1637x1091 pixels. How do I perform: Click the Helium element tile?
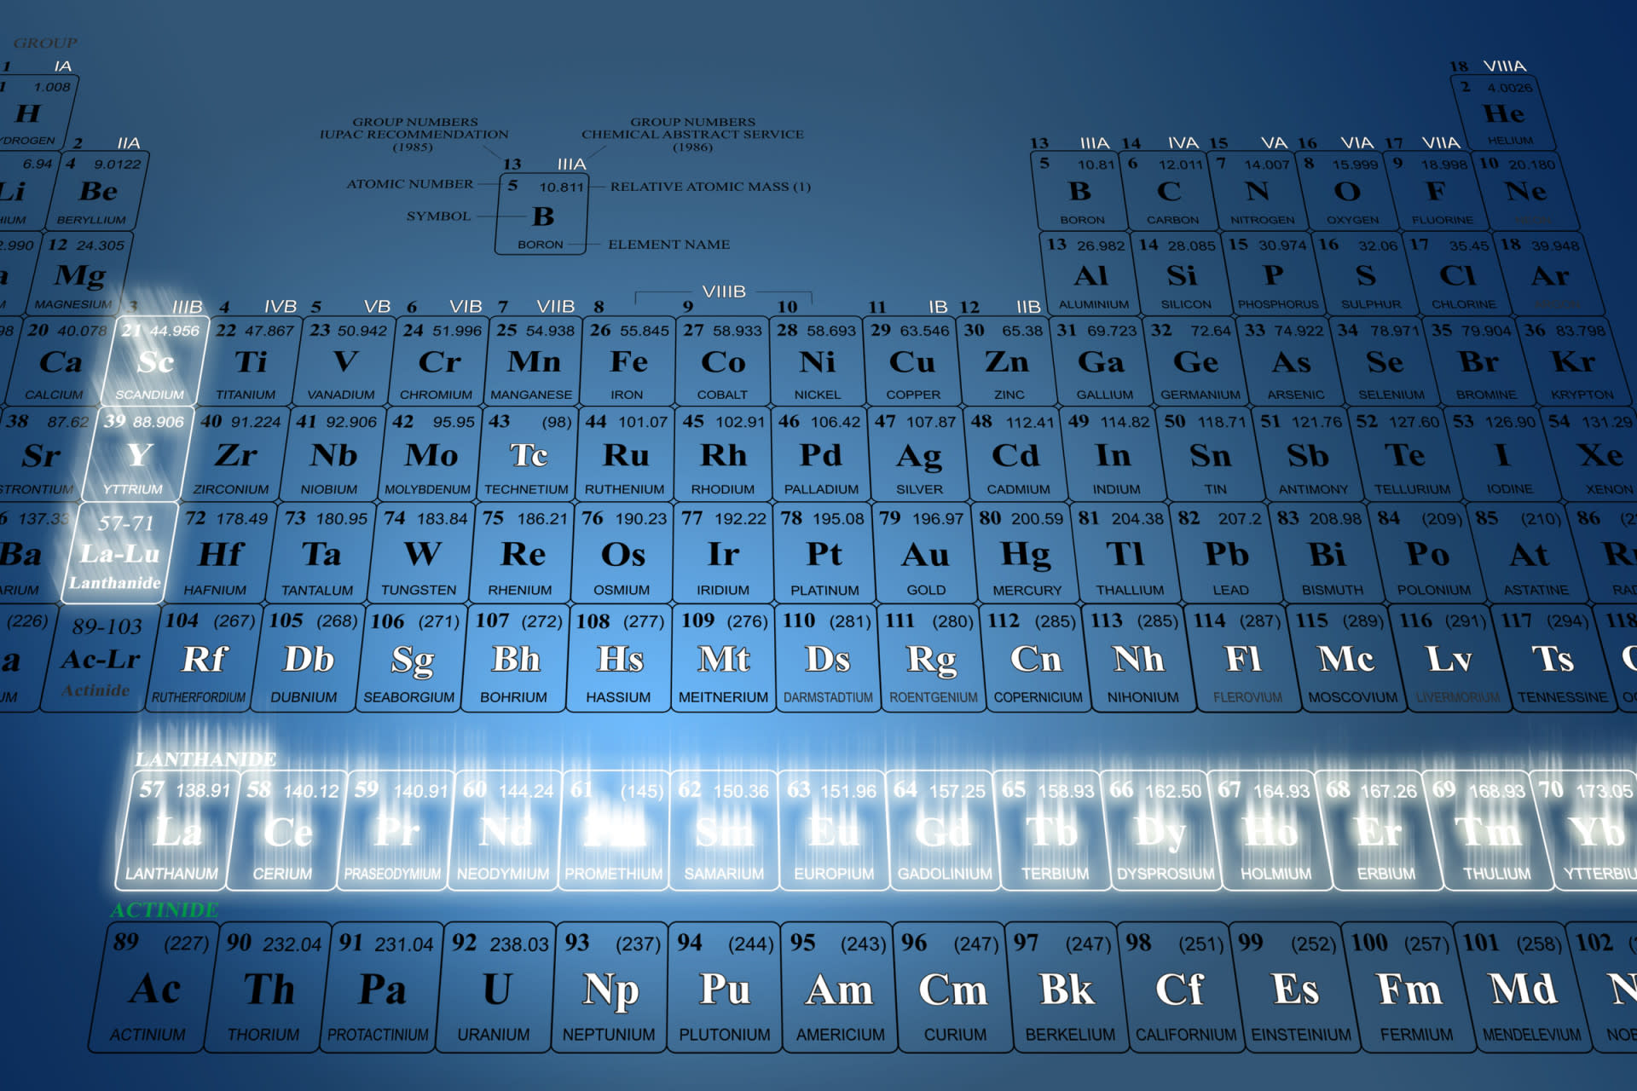1505,113
